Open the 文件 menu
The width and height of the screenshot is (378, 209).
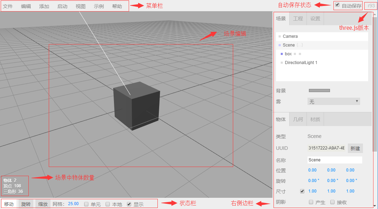click(8, 6)
